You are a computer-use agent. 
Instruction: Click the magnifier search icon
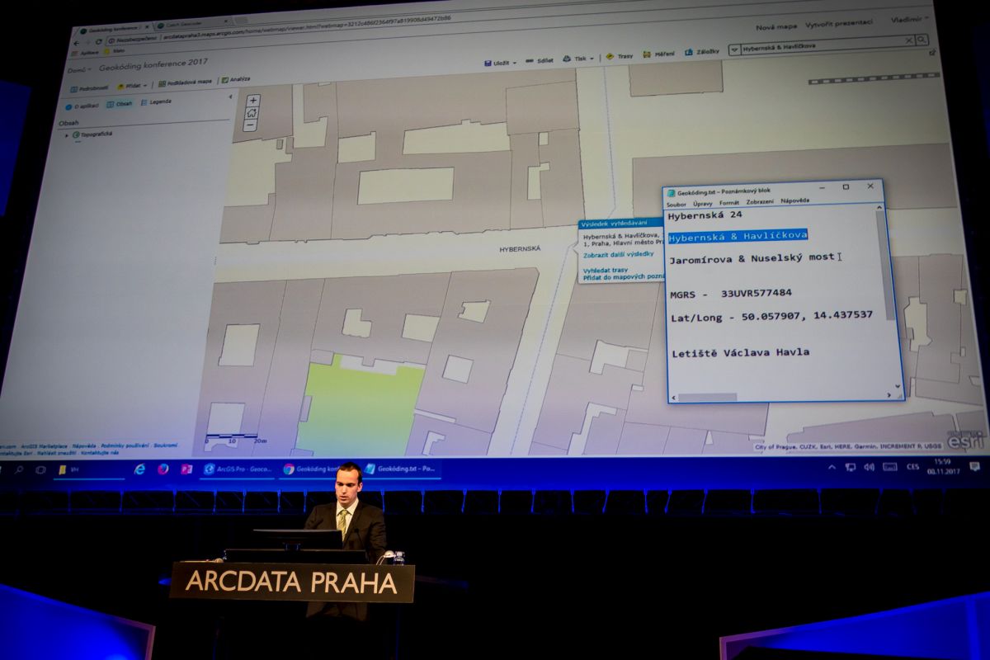click(921, 40)
